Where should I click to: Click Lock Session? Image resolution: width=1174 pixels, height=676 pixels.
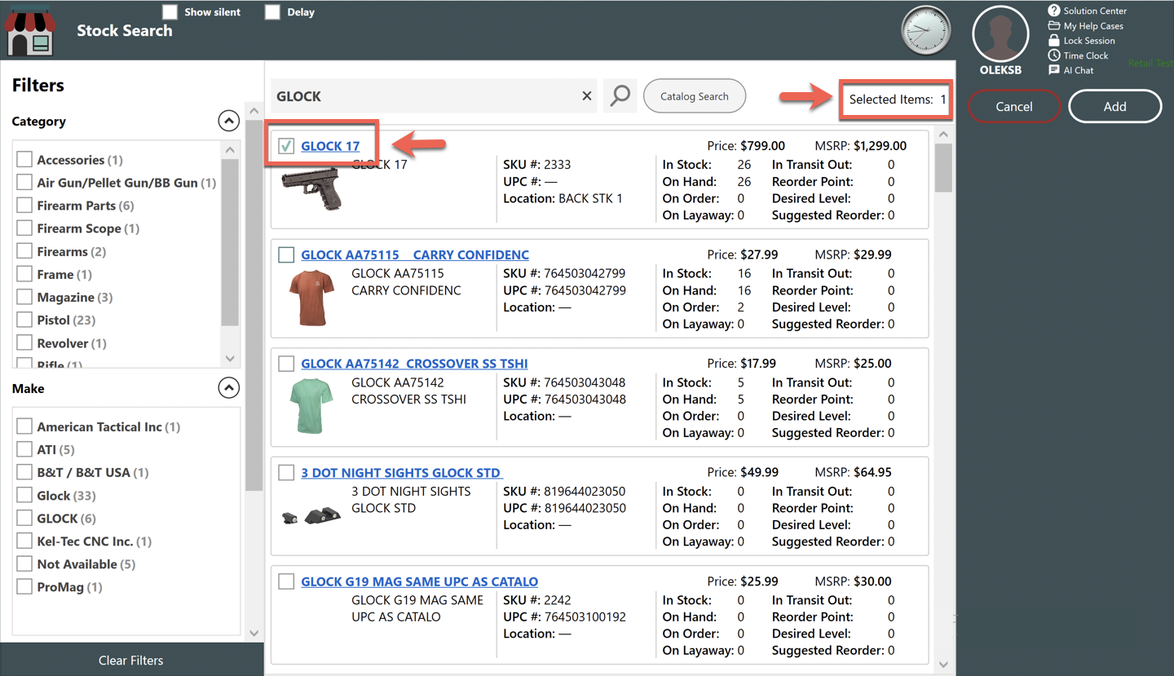coord(1089,41)
